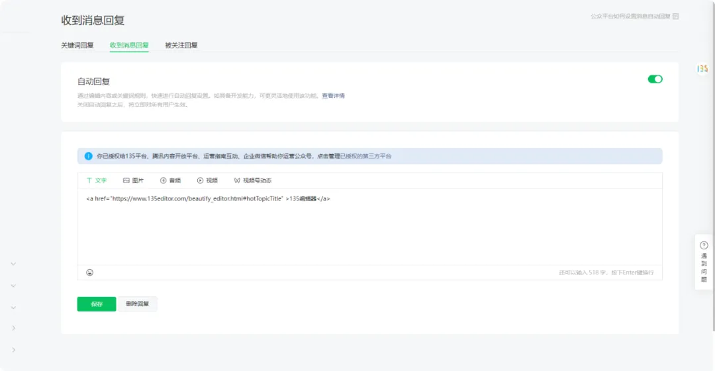Choose the 文字 reply type
The width and height of the screenshot is (715, 371).
tap(97, 181)
